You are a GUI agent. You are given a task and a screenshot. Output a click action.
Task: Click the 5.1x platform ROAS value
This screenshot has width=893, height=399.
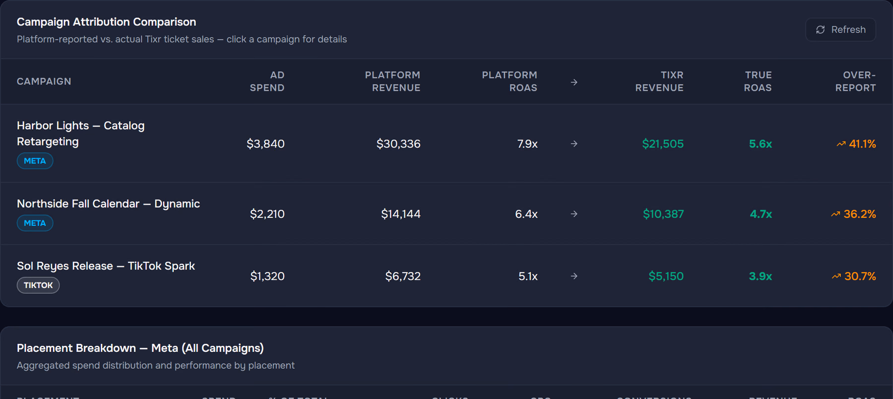click(x=528, y=276)
